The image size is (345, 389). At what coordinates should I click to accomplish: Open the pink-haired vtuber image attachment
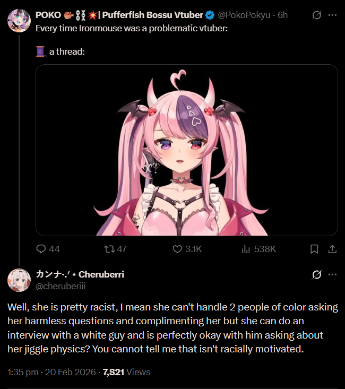tap(187, 150)
